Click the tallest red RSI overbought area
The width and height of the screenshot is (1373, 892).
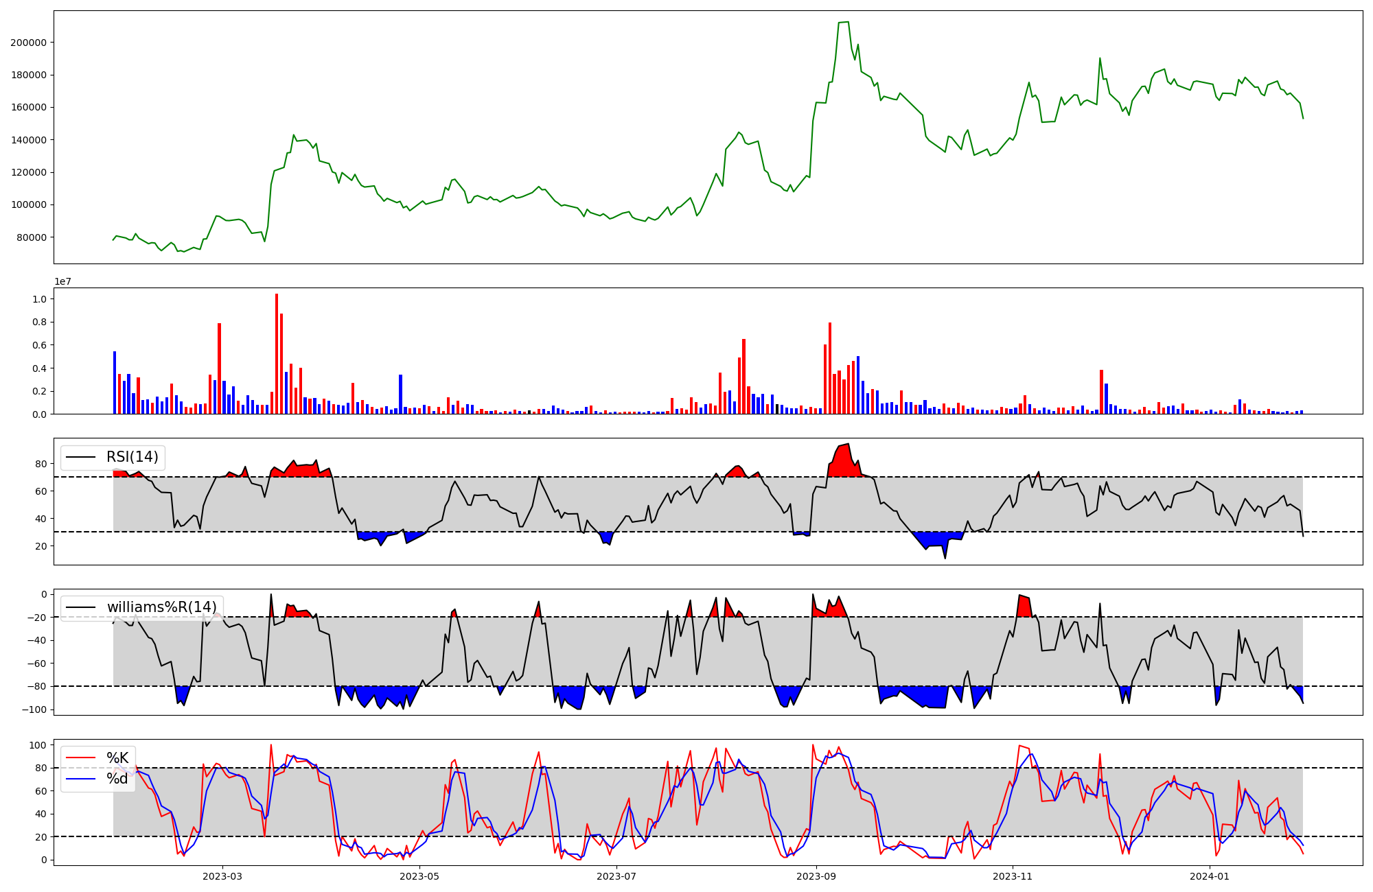click(x=844, y=461)
